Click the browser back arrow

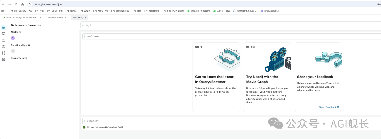click(x=3, y=4)
